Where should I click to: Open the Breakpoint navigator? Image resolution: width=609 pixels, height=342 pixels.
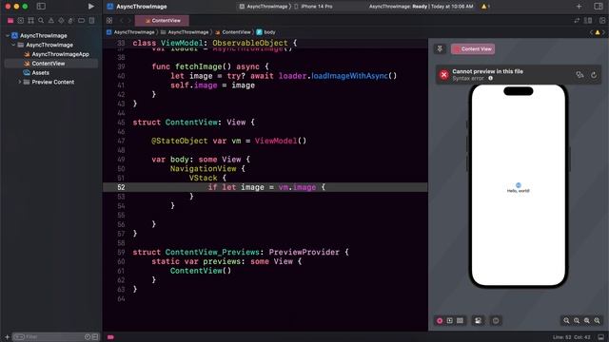pyautogui.click(x=81, y=20)
